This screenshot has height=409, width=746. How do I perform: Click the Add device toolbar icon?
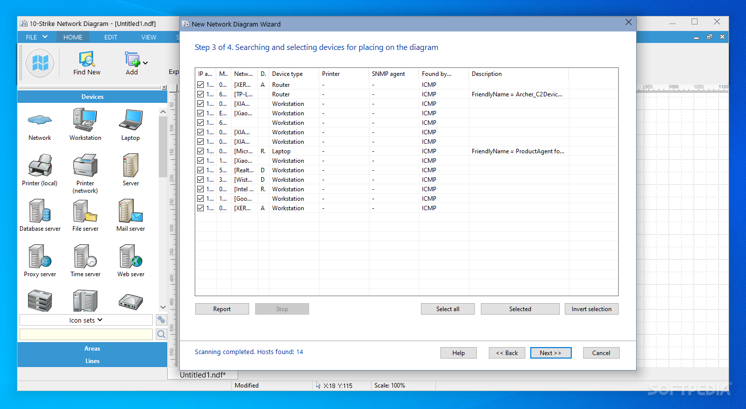pyautogui.click(x=132, y=59)
